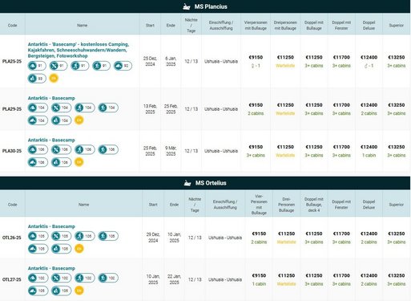Click the camping tent icon in PLA25-25 row

click(x=33, y=66)
